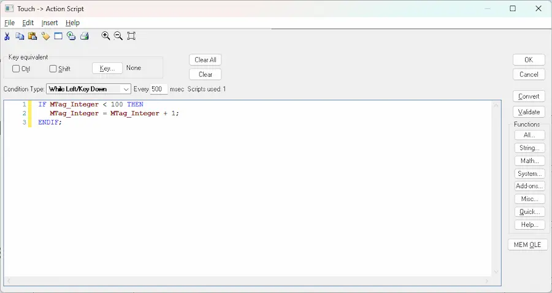This screenshot has height=293, width=552.
Task: Open Misc... functions list
Action: [529, 199]
